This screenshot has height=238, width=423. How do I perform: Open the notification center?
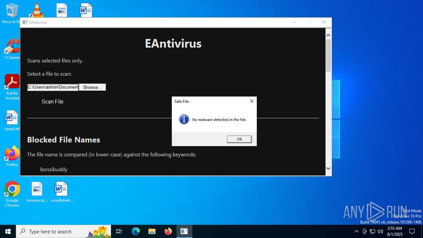point(412,231)
